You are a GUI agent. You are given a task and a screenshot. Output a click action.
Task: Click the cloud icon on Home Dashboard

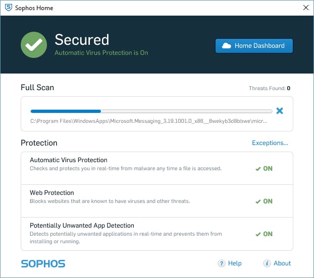(x=226, y=46)
